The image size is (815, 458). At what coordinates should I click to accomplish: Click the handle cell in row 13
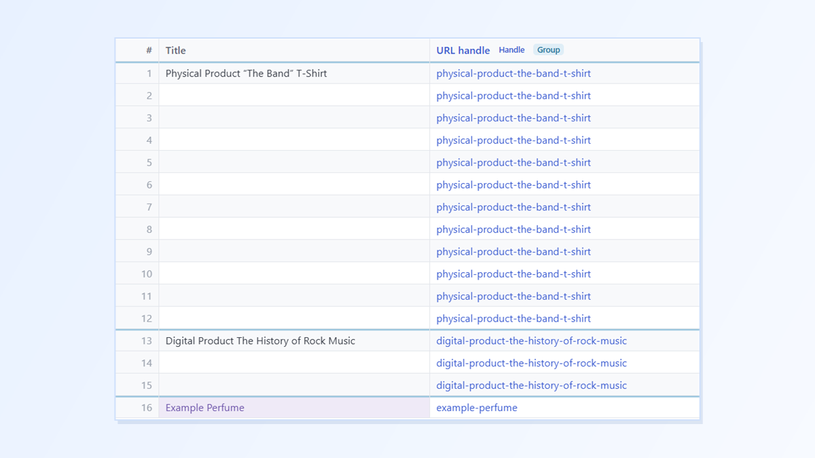pyautogui.click(x=564, y=341)
